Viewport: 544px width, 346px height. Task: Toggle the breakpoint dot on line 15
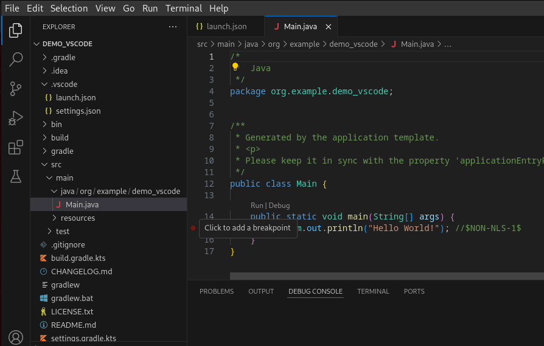(193, 228)
